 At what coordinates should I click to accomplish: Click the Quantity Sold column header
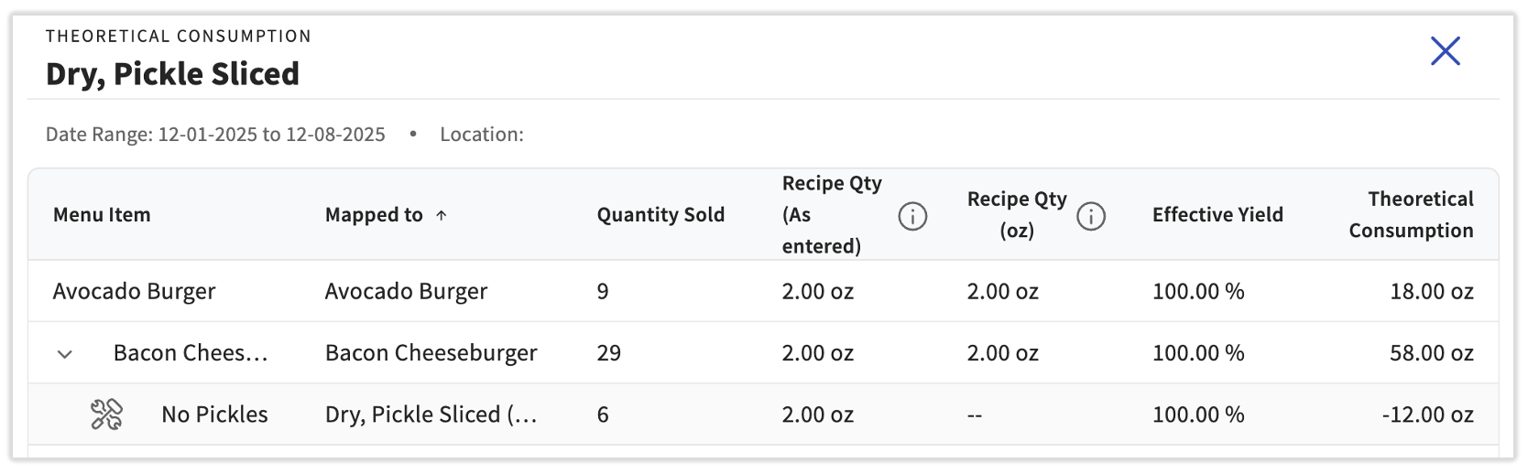pos(660,215)
